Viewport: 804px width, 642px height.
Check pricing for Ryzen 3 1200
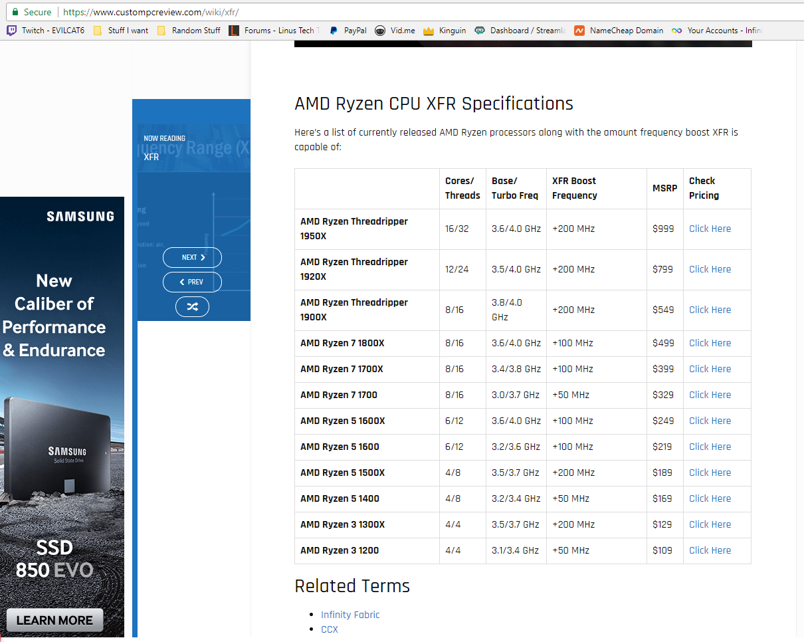coord(710,550)
